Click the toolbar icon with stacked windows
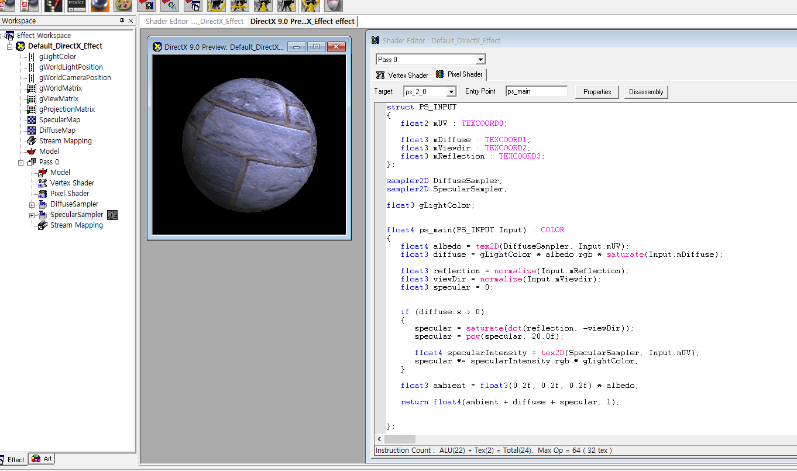 click(193, 6)
